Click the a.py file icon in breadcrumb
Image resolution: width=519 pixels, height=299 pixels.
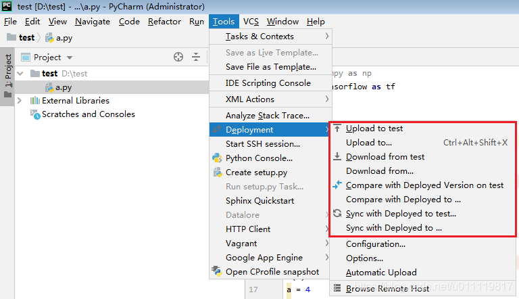[x=49, y=37]
